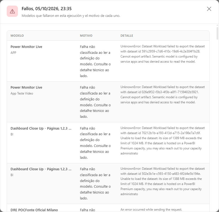Screen dimensions: 219x212
Task: Click the motivo text in the first row
Action: point(95,61)
